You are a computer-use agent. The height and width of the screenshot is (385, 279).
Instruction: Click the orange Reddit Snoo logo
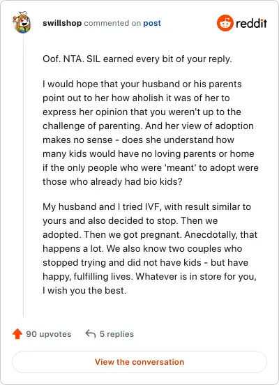tap(225, 23)
